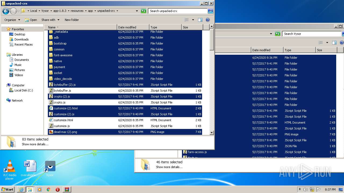Click the resources breadcrumb segment

click(77, 11)
